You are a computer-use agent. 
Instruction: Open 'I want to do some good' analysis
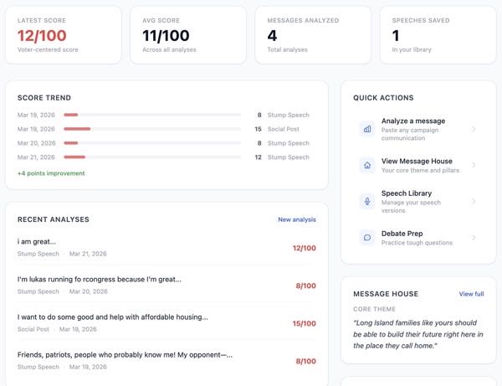click(x=166, y=323)
